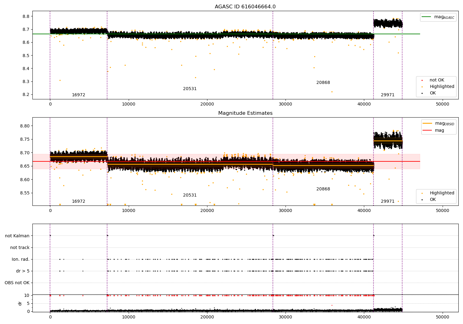Click the high 29971 data cluster in top plot
The height and width of the screenshot is (324, 463).
[x=388, y=23]
